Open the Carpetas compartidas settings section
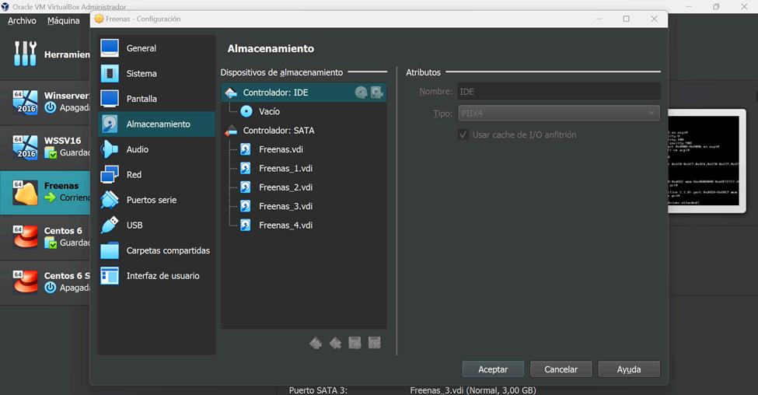The width and height of the screenshot is (758, 395). coord(156,250)
